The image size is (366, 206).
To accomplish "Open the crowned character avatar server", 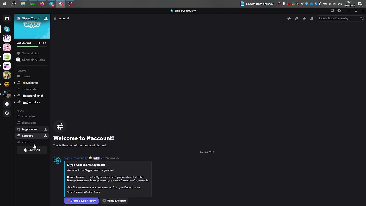I will (x=7, y=75).
